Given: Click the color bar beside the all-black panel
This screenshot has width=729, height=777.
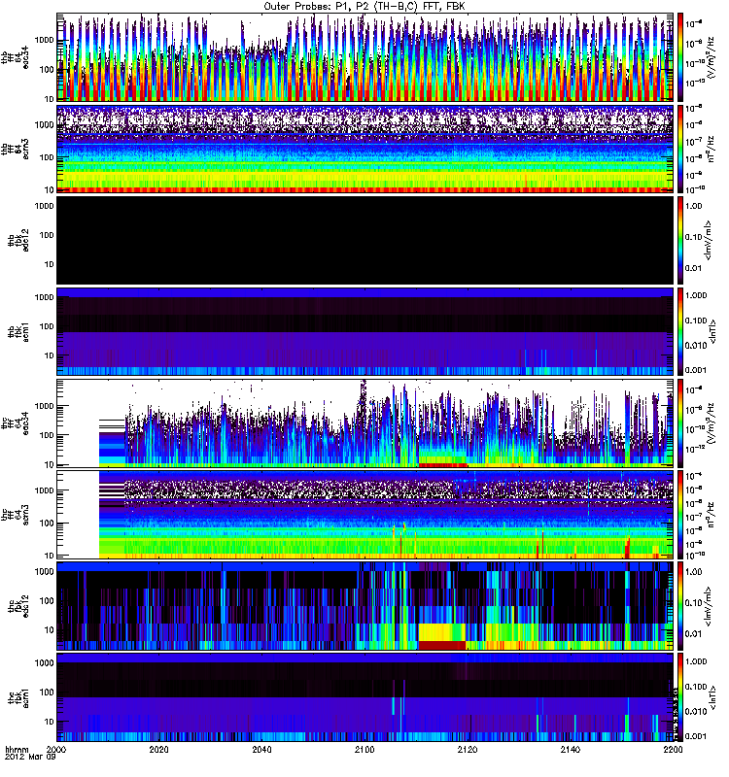Looking at the screenshot, I should click(x=681, y=240).
